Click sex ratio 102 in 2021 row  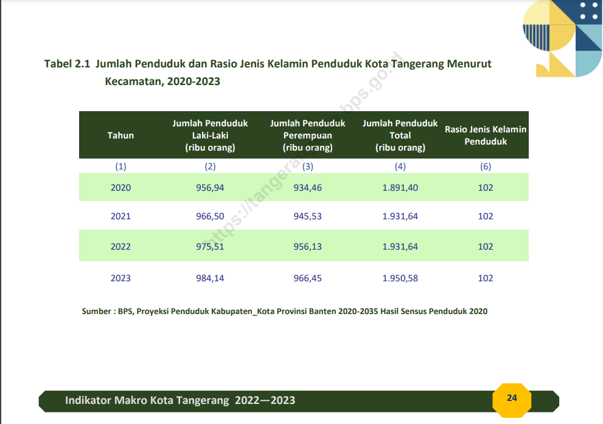pos(486,216)
